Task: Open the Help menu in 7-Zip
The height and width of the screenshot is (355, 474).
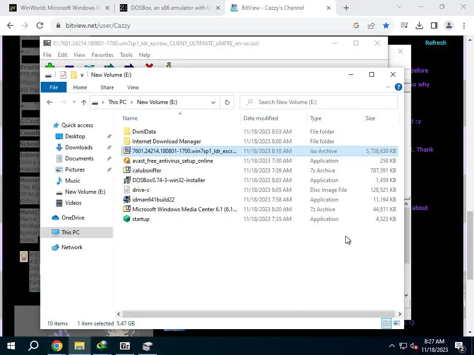Action: 144,55
